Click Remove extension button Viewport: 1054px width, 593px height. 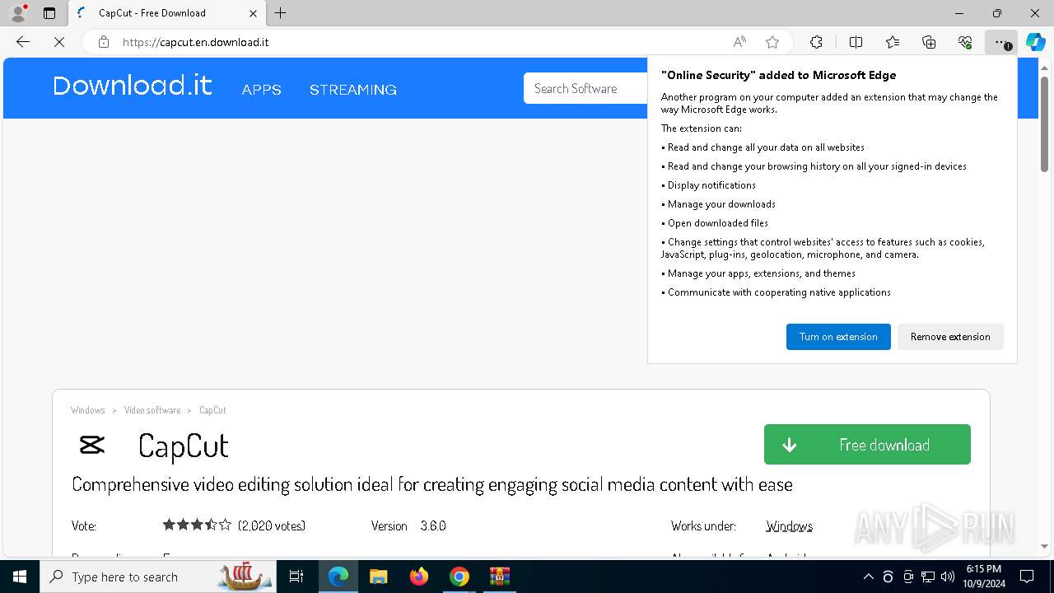click(x=950, y=337)
